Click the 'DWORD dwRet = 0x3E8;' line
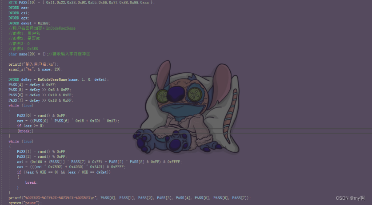372x205 pixels. pyautogui.click(x=29, y=23)
